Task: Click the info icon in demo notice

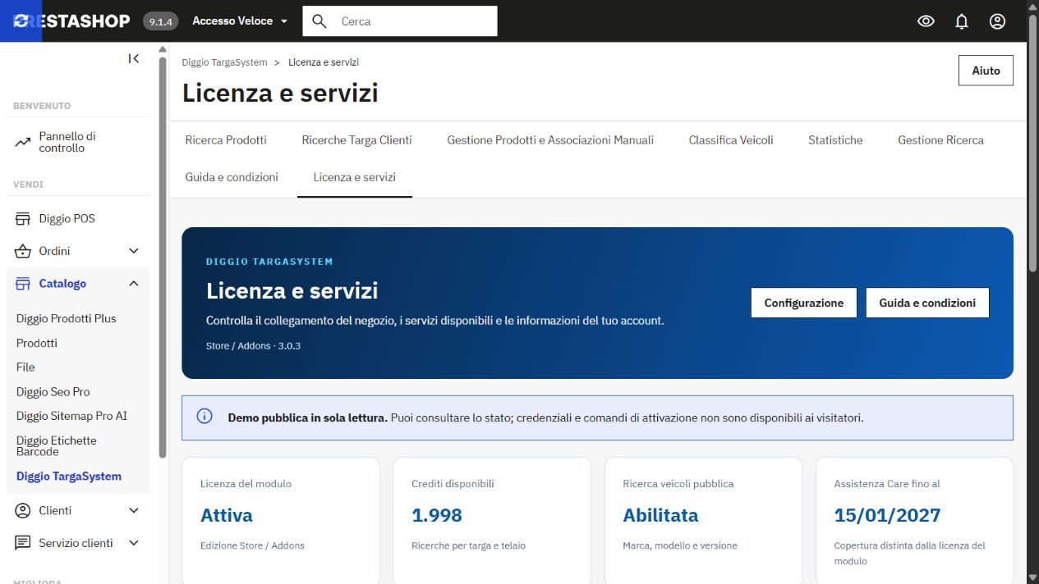Action: (205, 417)
